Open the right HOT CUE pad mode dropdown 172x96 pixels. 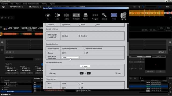(162, 52)
